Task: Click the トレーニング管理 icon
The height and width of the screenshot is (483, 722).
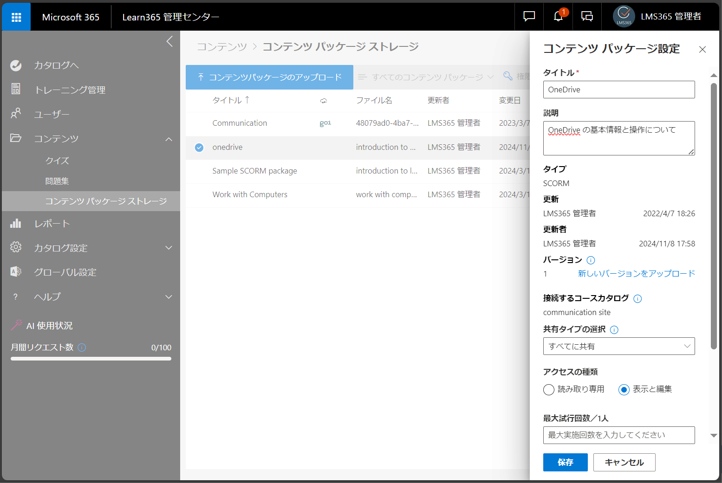Action: tap(16, 89)
